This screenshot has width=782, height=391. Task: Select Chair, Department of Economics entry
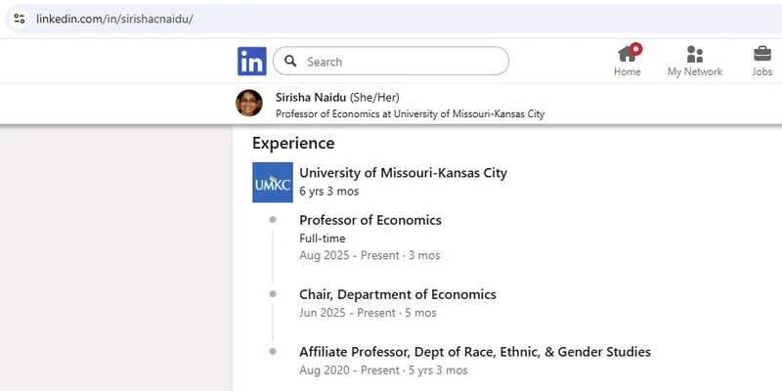tap(398, 295)
